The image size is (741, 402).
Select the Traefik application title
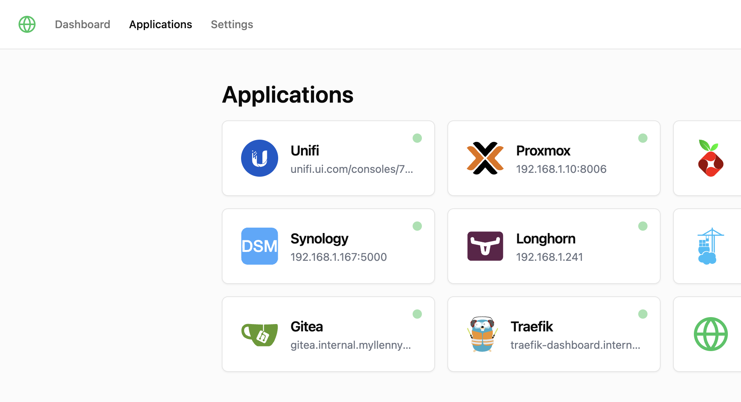(x=532, y=326)
